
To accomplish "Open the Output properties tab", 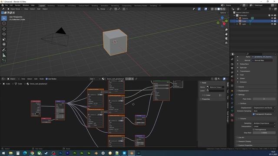I will [x=232, y=68].
